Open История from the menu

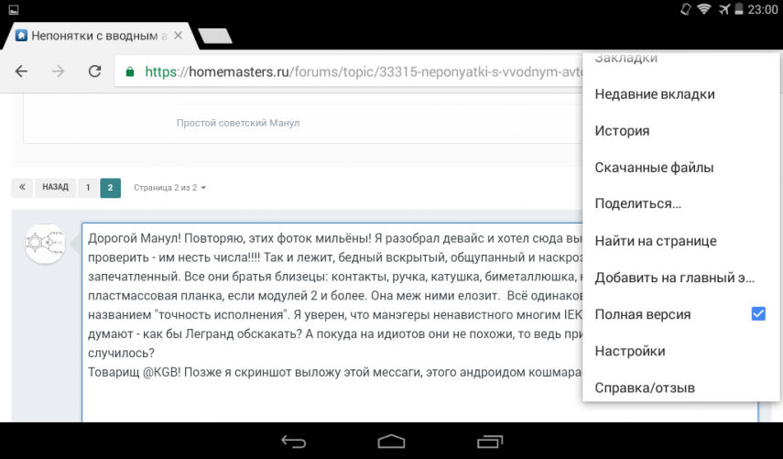pyautogui.click(x=622, y=131)
